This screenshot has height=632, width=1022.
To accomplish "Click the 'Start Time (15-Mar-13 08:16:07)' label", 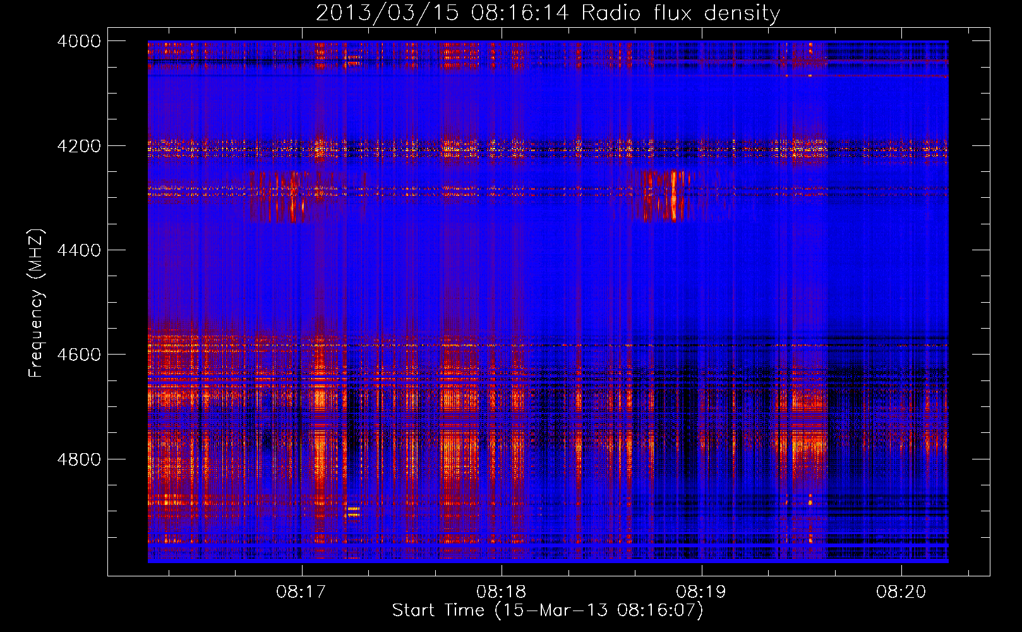I will click(548, 611).
